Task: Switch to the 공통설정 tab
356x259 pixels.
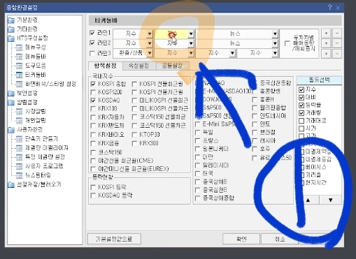Action: 173,66
